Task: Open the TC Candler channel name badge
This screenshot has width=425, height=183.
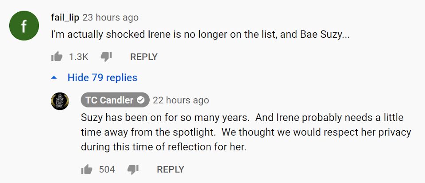Action: tap(110, 100)
